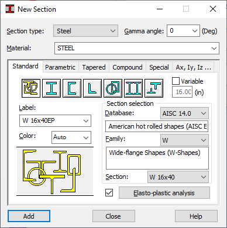
Task: Choose the T-section shape icon
Action: coord(154,88)
